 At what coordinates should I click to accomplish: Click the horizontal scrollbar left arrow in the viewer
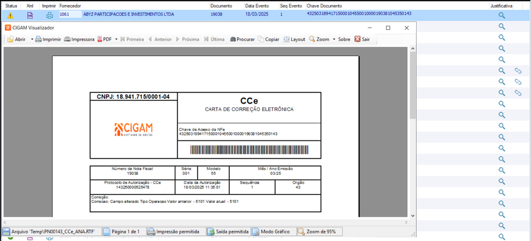click(x=6, y=222)
